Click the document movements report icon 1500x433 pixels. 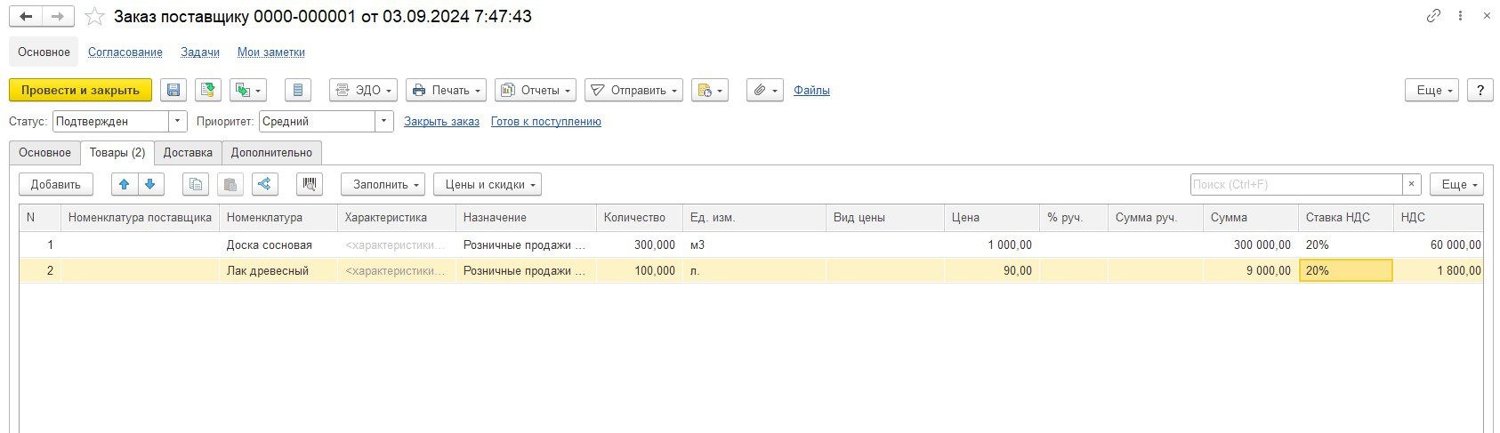298,90
